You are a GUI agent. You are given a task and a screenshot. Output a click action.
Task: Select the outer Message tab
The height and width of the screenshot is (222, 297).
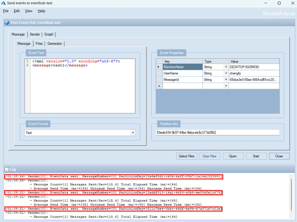pyautogui.click(x=18, y=34)
